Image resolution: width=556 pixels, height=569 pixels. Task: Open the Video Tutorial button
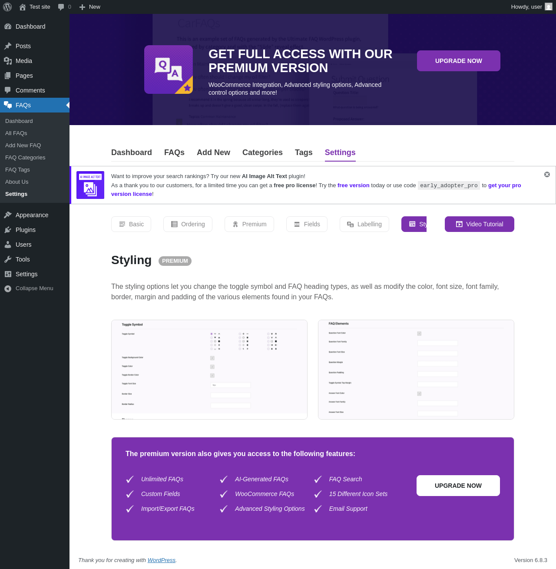pyautogui.click(x=480, y=224)
